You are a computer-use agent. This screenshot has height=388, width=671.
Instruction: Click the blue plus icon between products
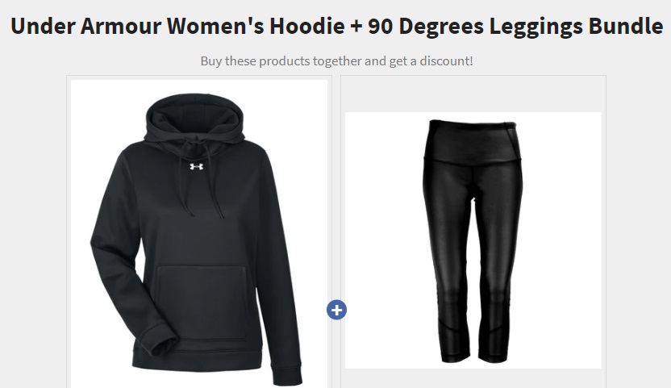tap(336, 310)
